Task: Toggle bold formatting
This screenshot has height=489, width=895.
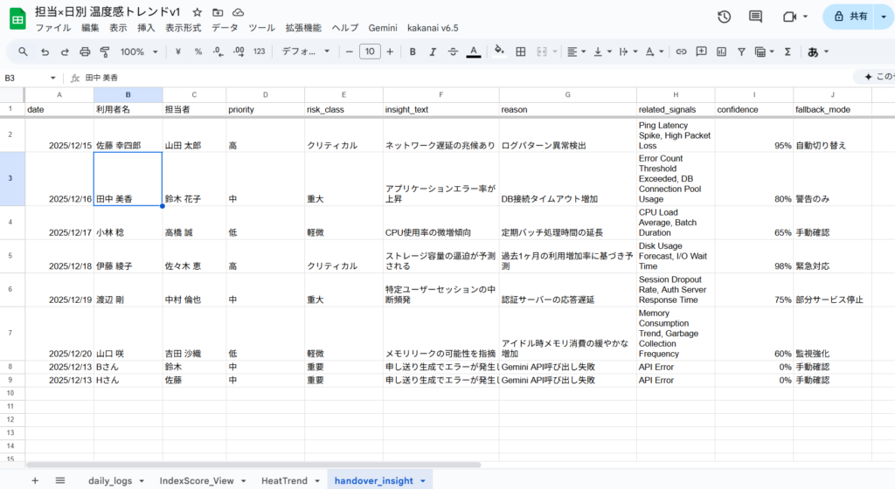Action: pos(413,52)
